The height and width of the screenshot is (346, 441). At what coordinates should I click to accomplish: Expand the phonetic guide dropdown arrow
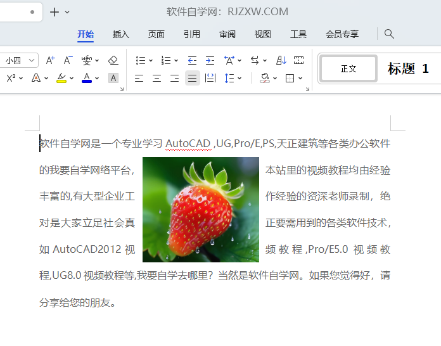coord(97,60)
